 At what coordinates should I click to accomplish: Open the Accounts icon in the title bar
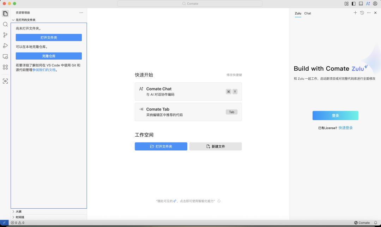pyautogui.click(x=375, y=4)
